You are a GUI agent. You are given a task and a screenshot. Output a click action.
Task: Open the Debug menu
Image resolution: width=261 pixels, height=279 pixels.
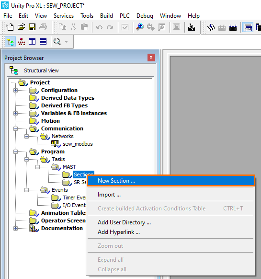pos(145,16)
